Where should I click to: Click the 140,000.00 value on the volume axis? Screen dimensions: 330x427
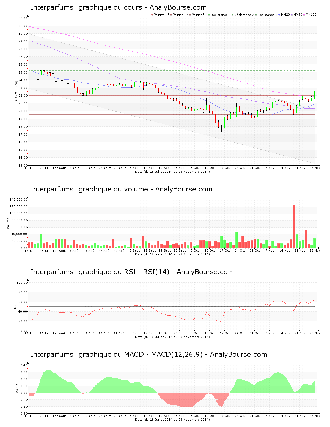coord(18,199)
